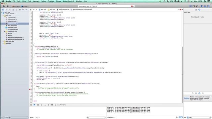
Task: Open the Auto variables scope dropdown
Action: pyautogui.click(x=32, y=118)
